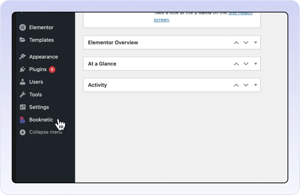Click the red Plugins update count badge
The width and height of the screenshot is (300, 195).
pyautogui.click(x=52, y=69)
